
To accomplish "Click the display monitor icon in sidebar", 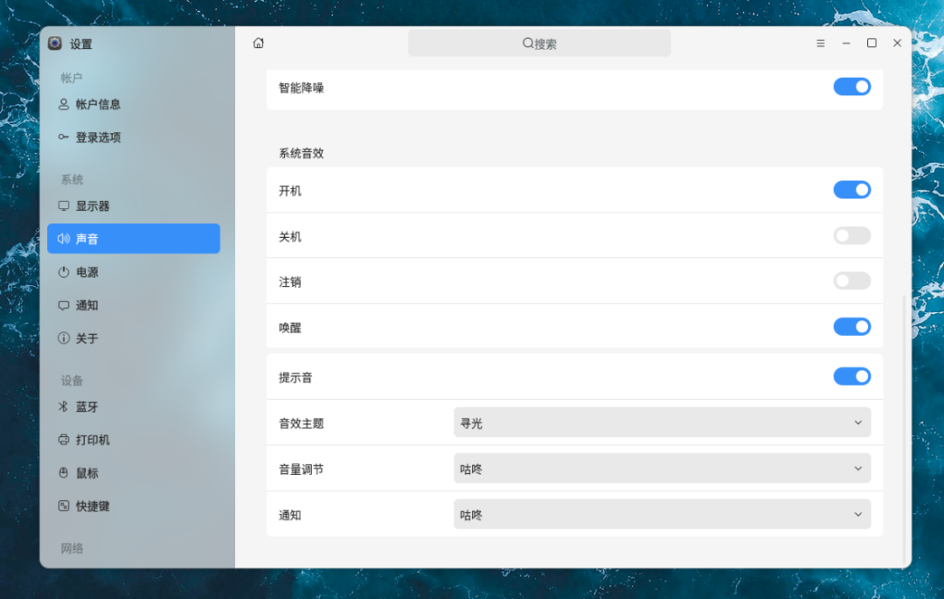I will point(64,206).
